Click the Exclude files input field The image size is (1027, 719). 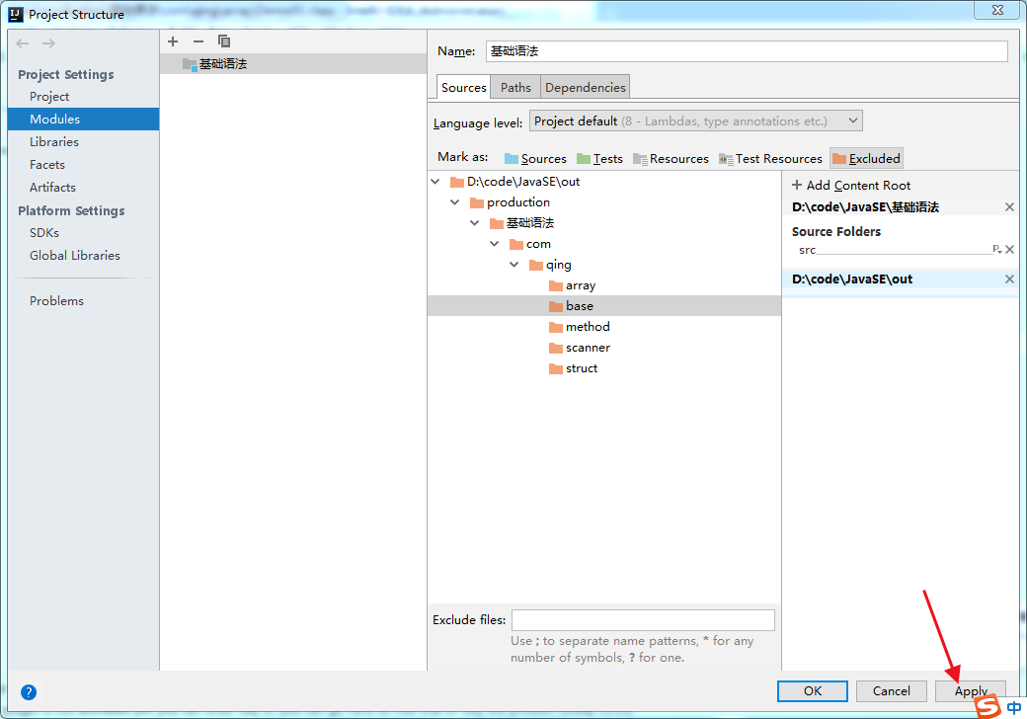click(x=643, y=619)
